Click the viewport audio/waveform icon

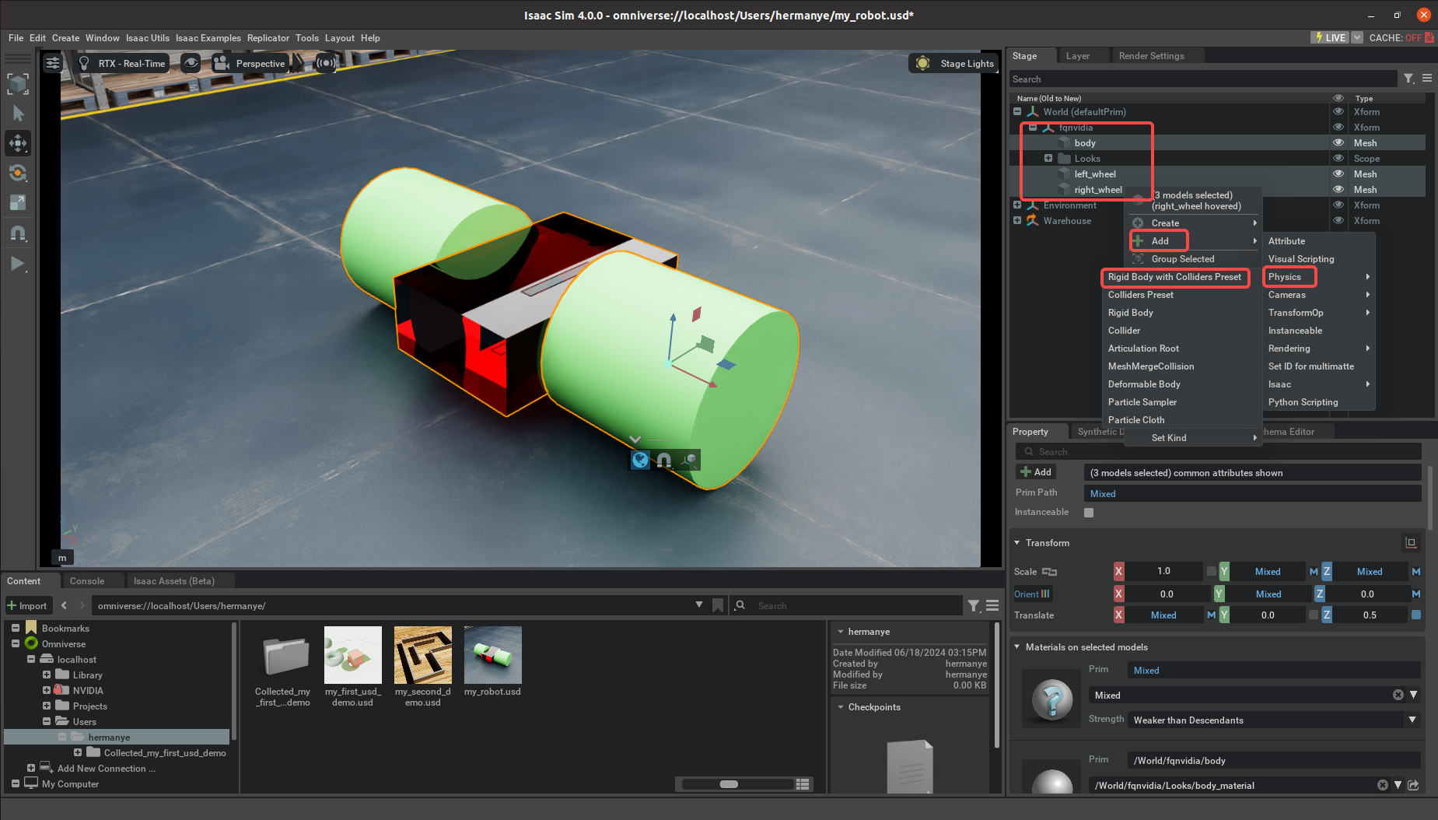coord(327,63)
